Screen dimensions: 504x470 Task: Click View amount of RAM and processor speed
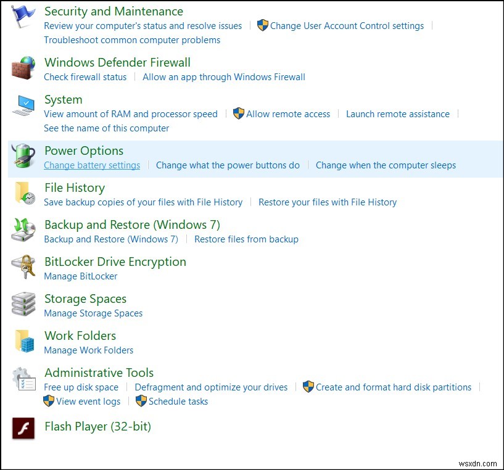click(x=131, y=114)
